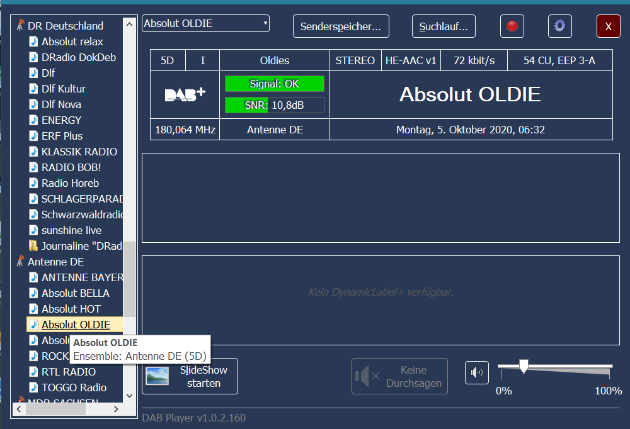Toggle the Keine Durchsagen announcements button
This screenshot has height=429, width=630.
[399, 376]
